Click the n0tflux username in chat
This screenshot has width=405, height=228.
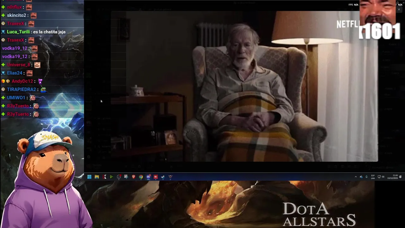(15, 7)
